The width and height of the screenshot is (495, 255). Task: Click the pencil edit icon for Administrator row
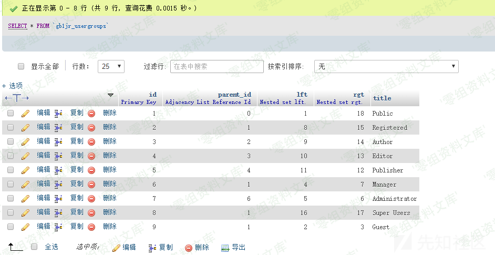click(x=25, y=198)
